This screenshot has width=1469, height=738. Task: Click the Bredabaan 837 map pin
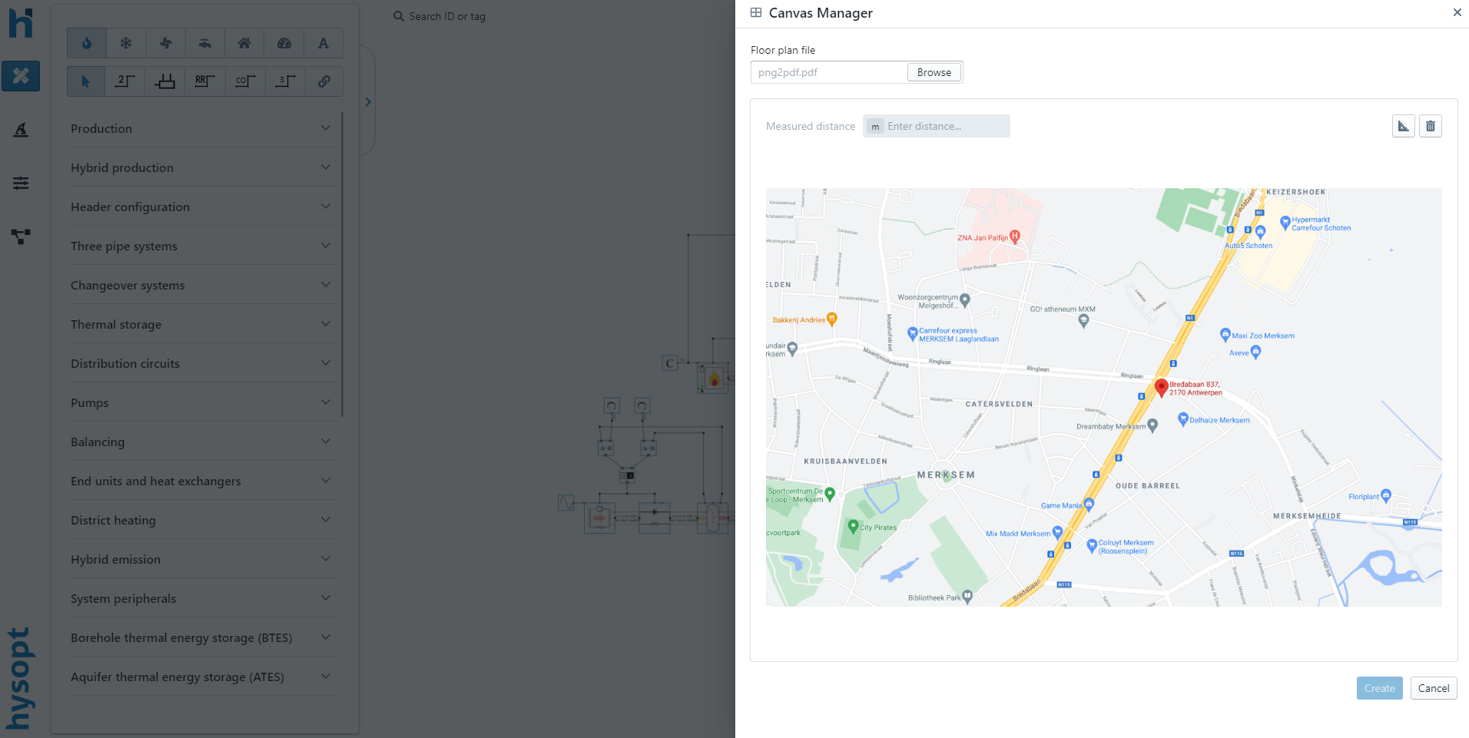point(1161,387)
